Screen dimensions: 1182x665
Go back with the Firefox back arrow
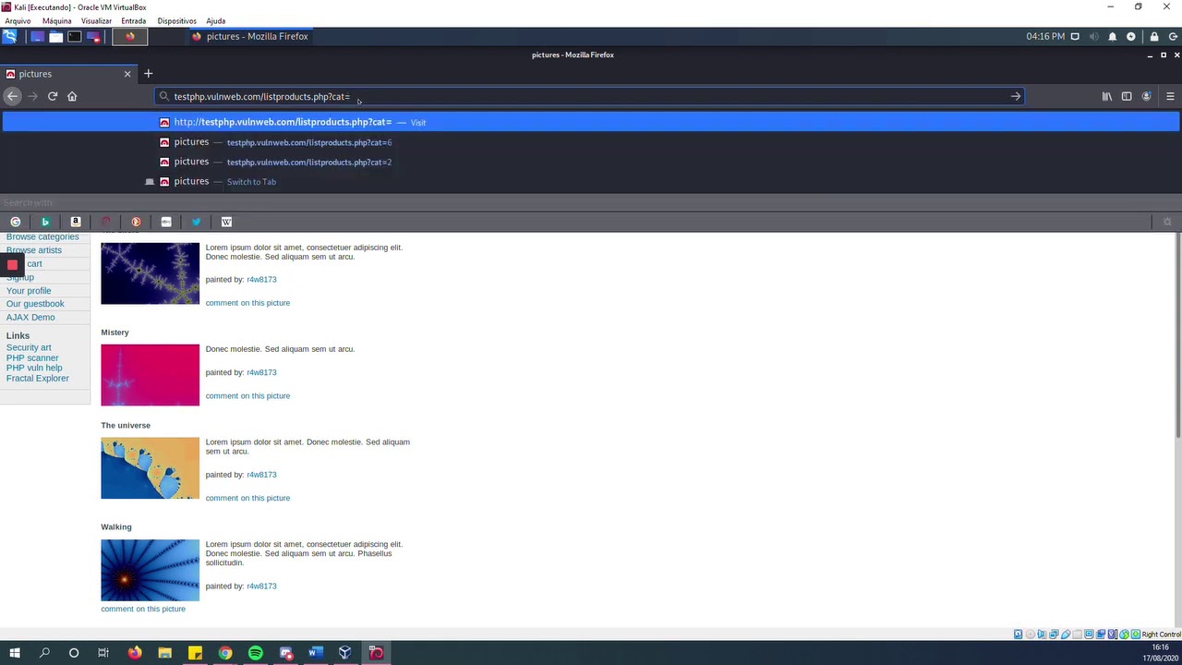12,96
